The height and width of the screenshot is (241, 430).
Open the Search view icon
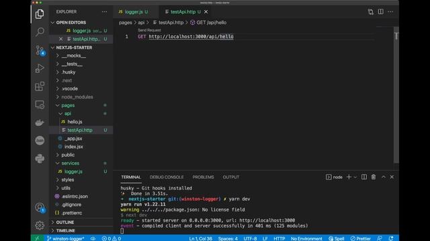(x=40, y=31)
